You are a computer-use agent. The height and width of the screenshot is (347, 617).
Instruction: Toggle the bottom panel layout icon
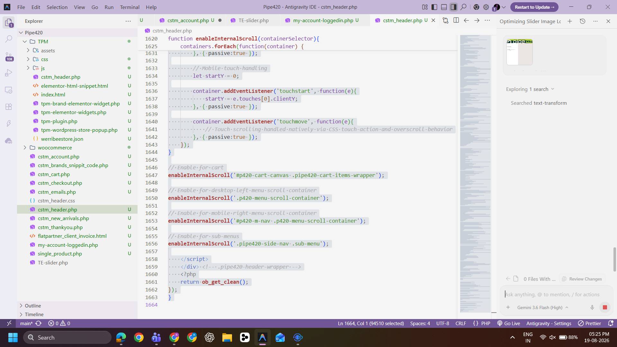click(444, 7)
